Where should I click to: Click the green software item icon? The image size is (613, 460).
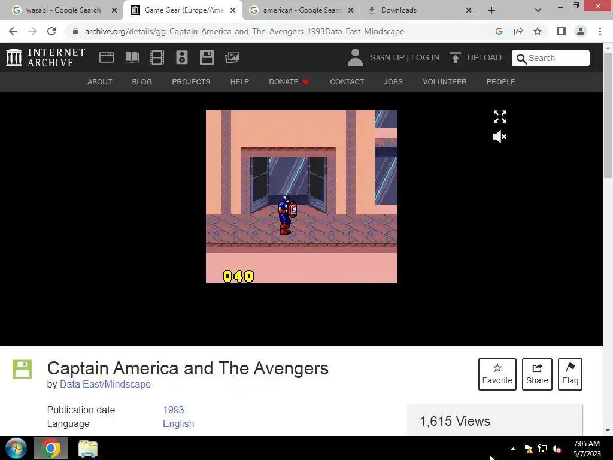[x=22, y=369]
